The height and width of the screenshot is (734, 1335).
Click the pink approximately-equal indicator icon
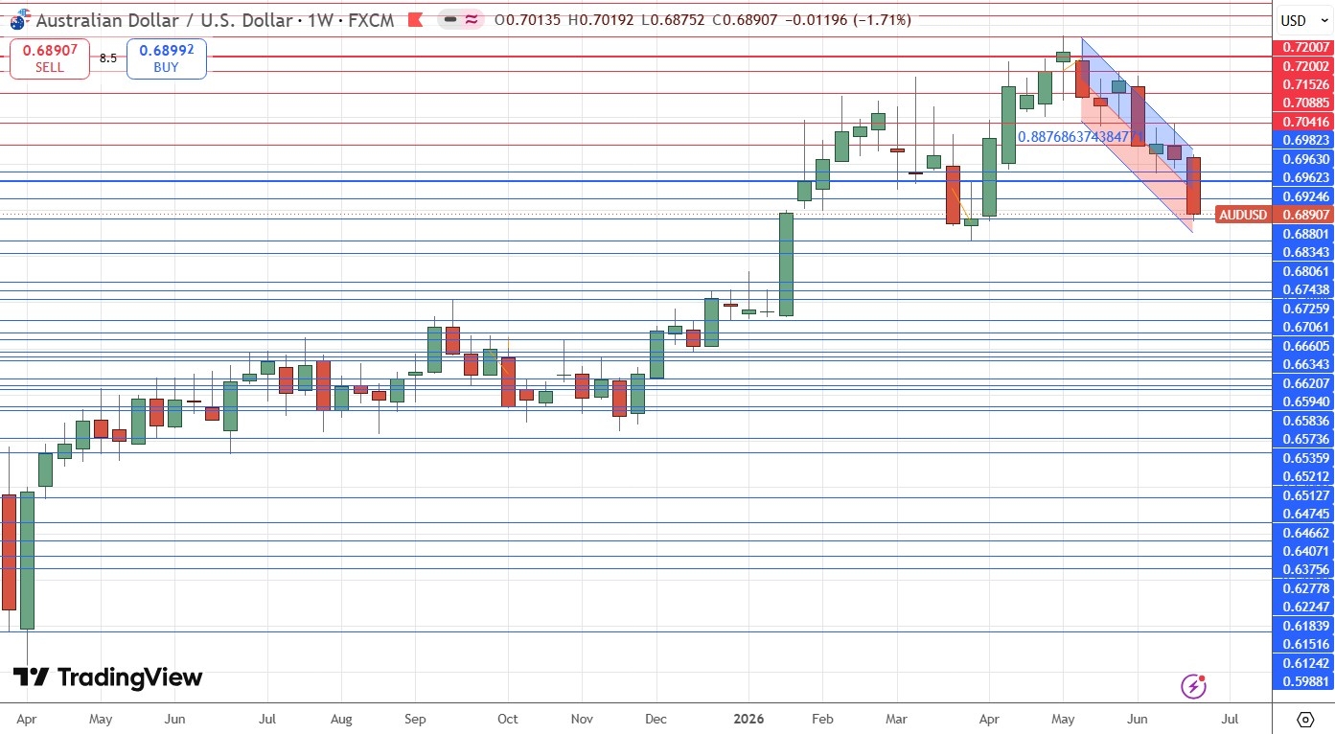pyautogui.click(x=472, y=19)
